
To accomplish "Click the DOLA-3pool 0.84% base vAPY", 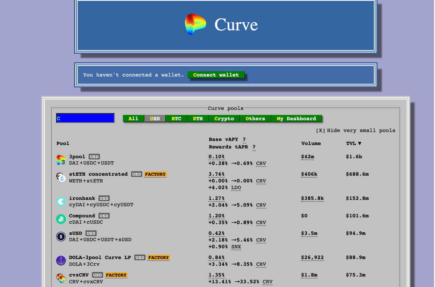I will 216,257.
